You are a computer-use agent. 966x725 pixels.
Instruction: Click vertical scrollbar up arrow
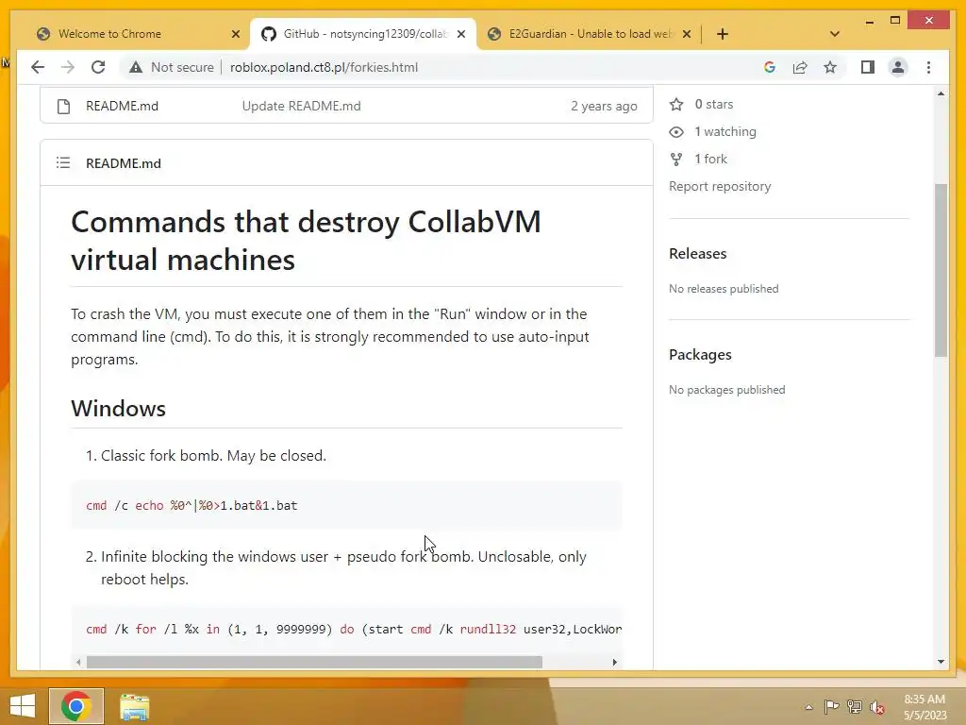coord(941,93)
